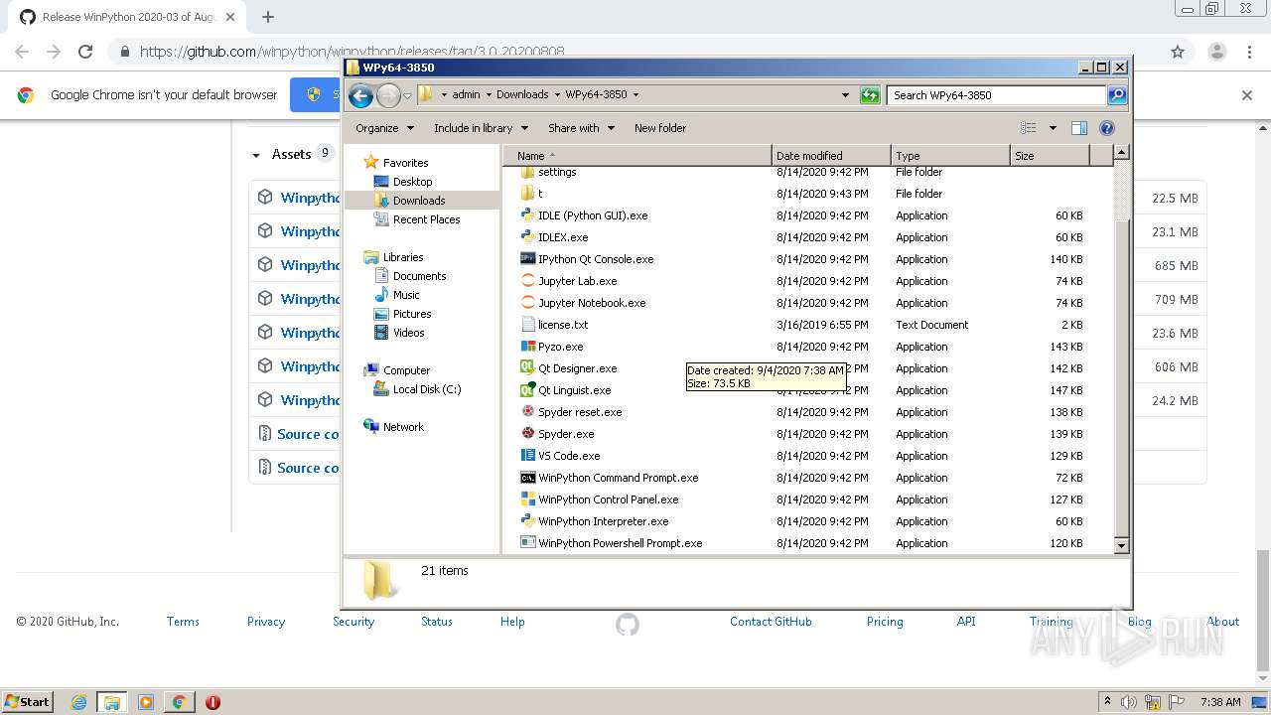
Task: Click the green refresh button in address bar
Action: pyautogui.click(x=870, y=95)
